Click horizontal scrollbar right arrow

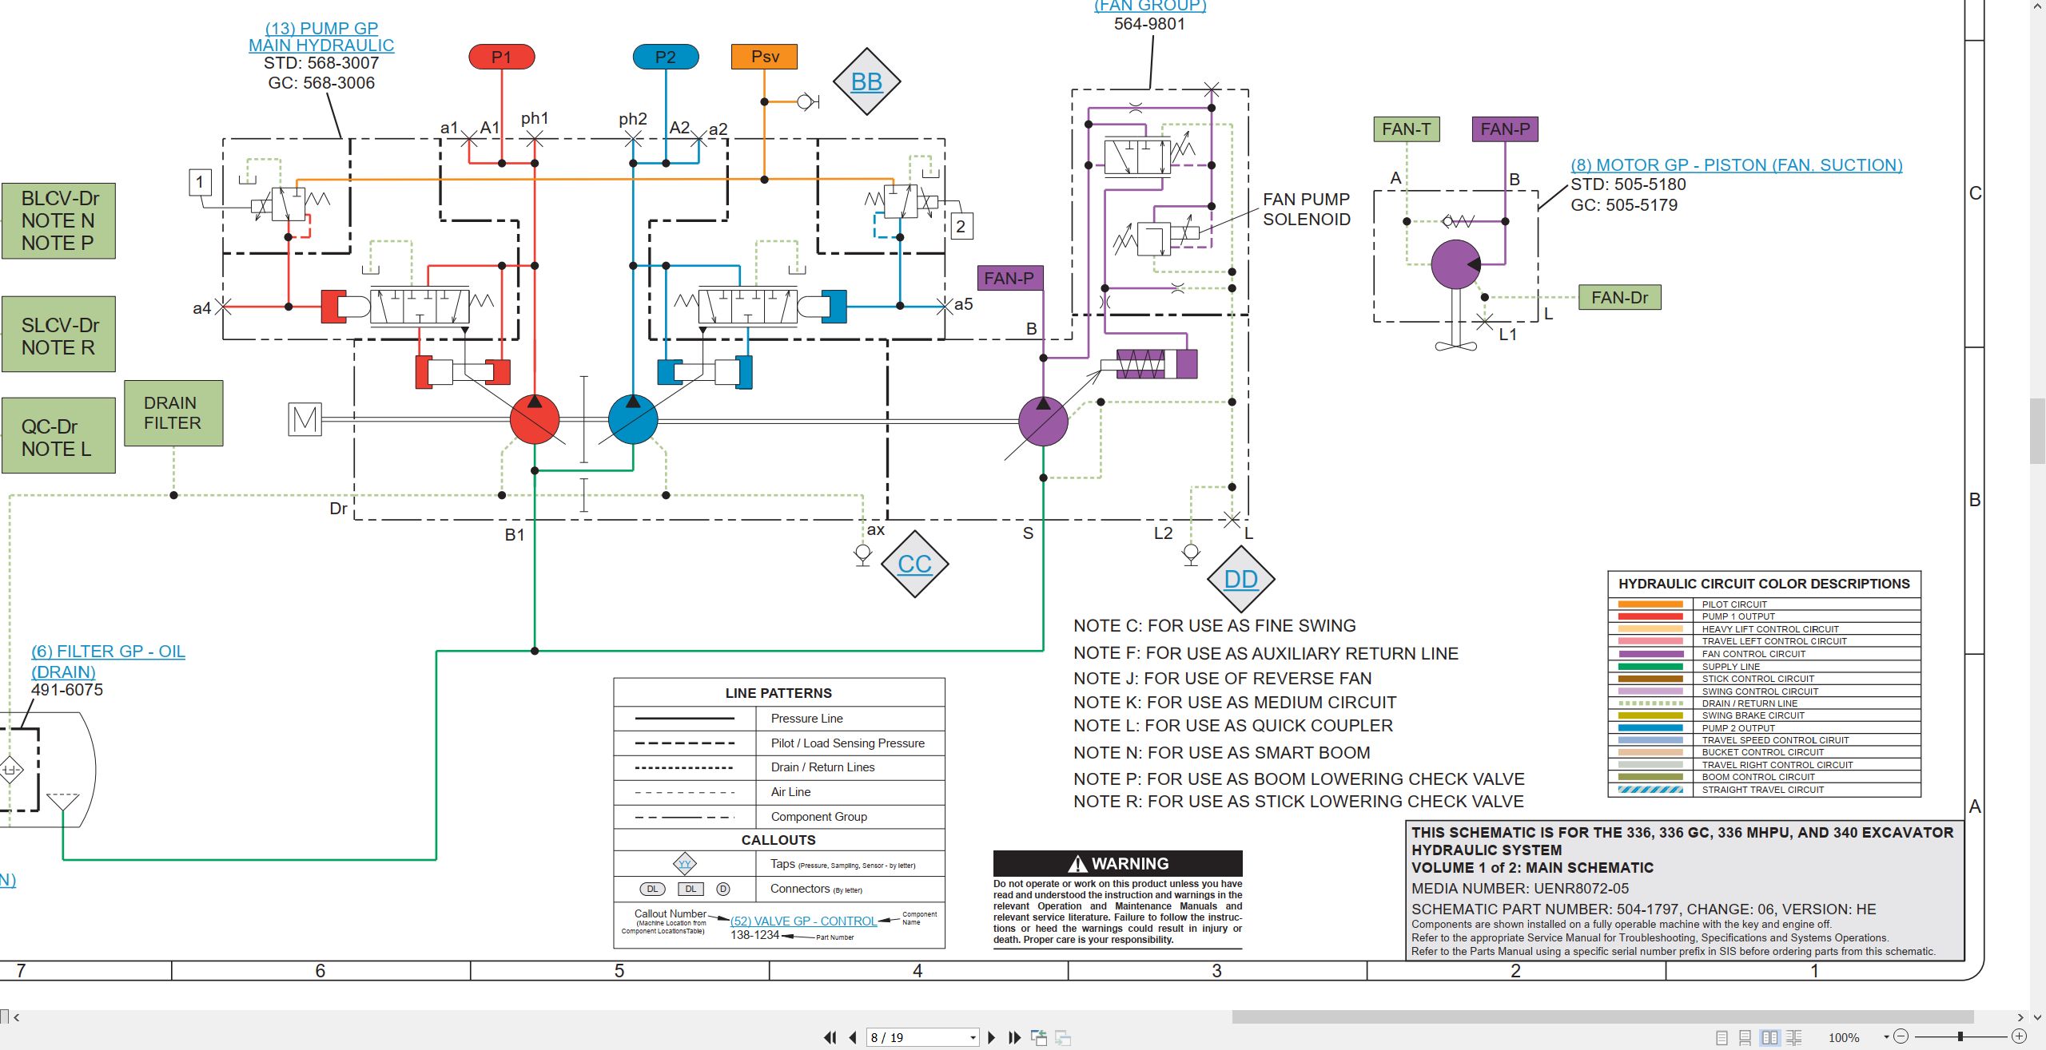tap(2020, 1017)
